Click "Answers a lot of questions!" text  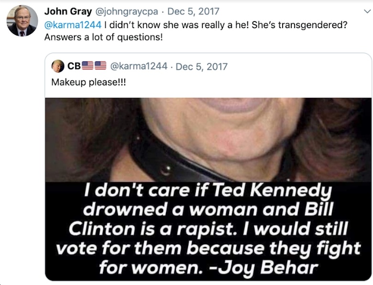pyautogui.click(x=103, y=37)
